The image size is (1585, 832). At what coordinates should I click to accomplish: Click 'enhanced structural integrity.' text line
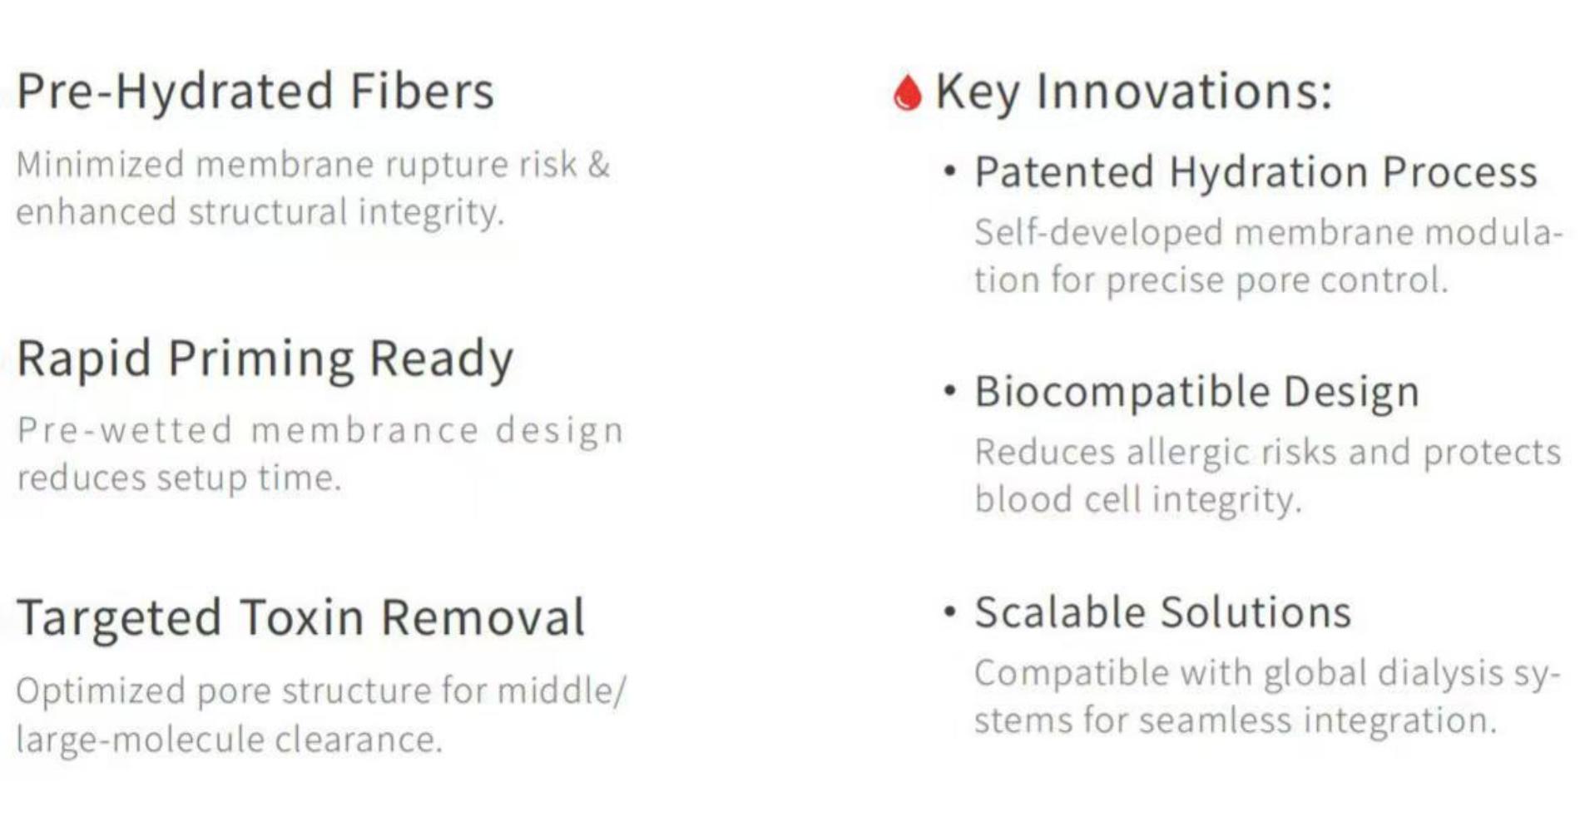(x=260, y=212)
